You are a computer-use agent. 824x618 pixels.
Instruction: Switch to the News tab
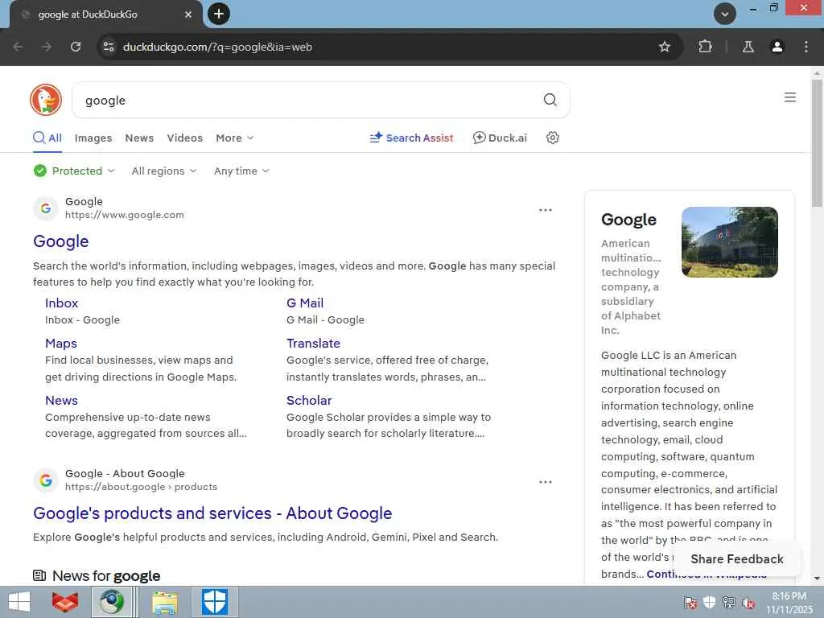[x=139, y=138]
